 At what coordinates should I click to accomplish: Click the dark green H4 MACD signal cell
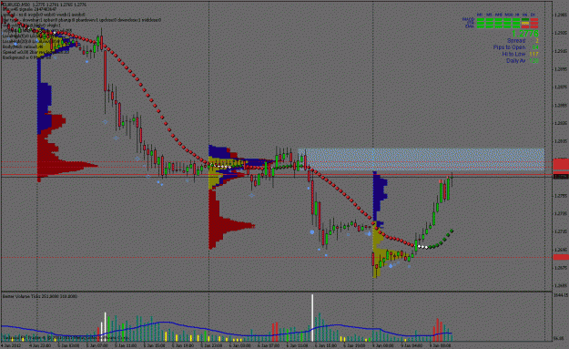tap(525, 20)
